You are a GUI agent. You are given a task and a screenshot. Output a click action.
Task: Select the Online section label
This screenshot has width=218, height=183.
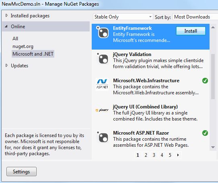tap(18, 27)
